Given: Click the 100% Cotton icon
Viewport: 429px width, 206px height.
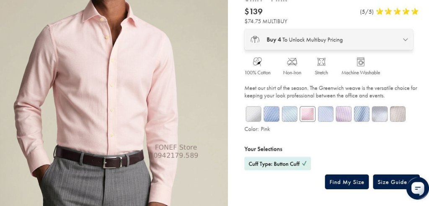Looking at the screenshot, I should pyautogui.click(x=257, y=62).
